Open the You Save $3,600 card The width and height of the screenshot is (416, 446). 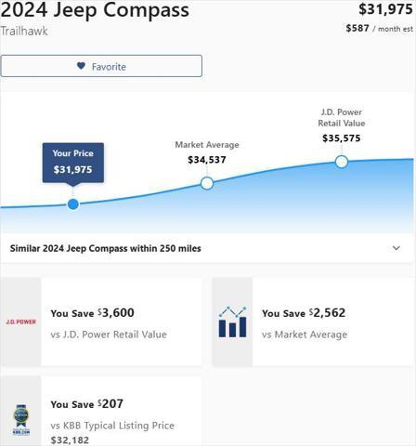tap(101, 321)
